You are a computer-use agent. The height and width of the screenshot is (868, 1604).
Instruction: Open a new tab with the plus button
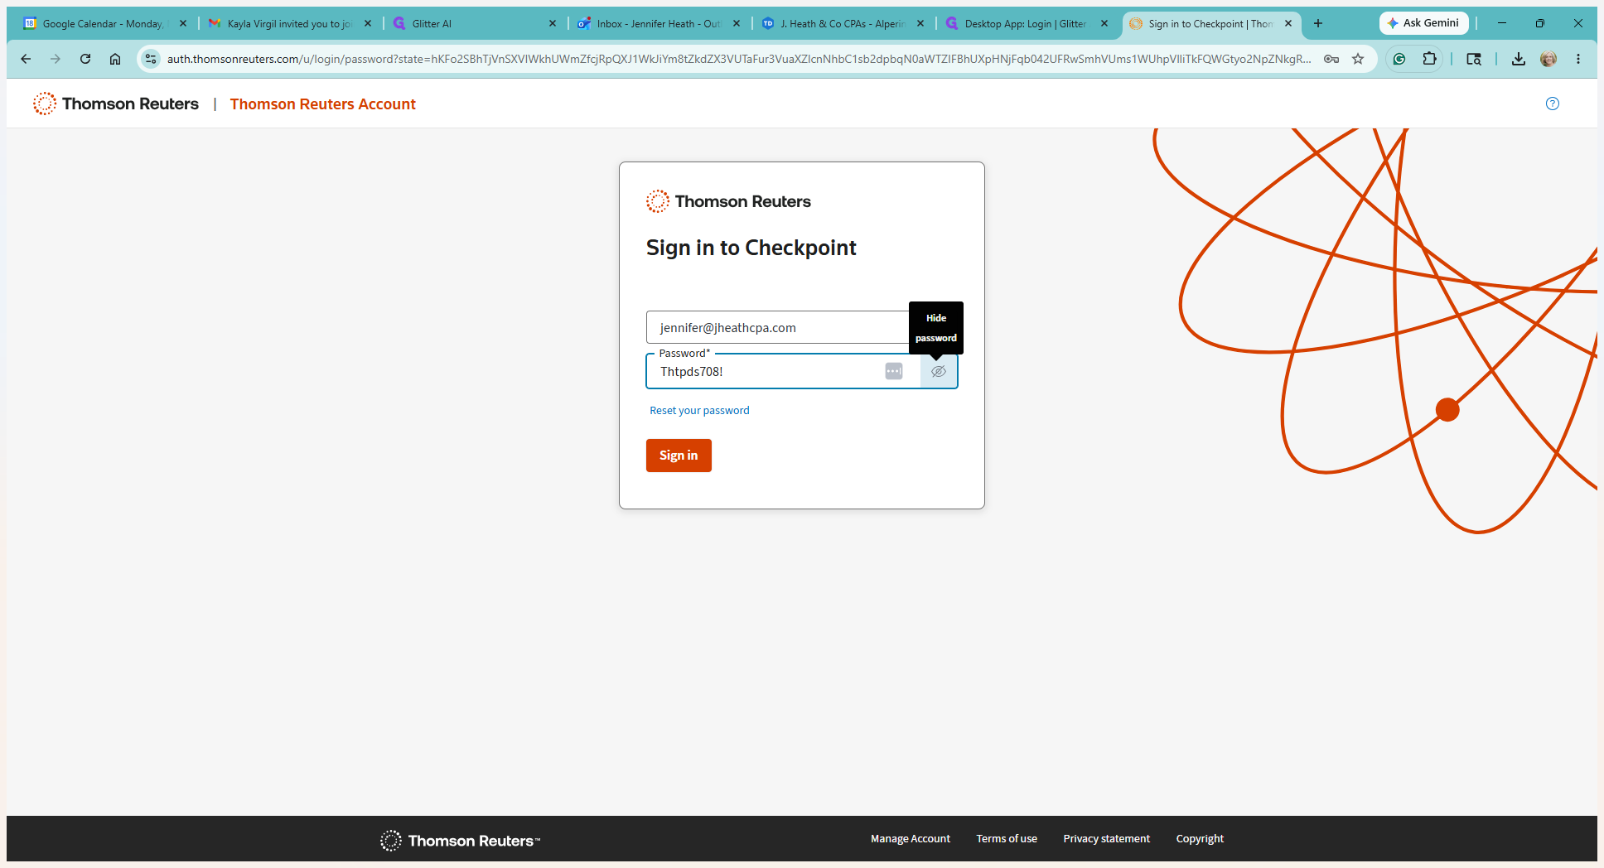[x=1318, y=23]
